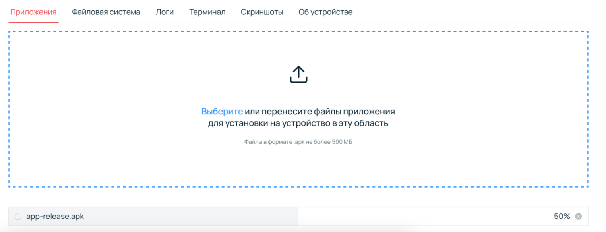This screenshot has height=232, width=606.
Task: Click the app-release.apk filename
Action: pyautogui.click(x=54, y=216)
